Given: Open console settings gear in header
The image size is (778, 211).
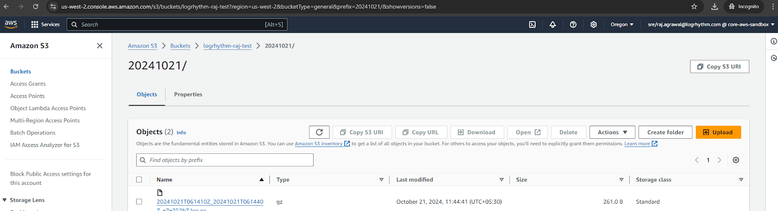Looking at the screenshot, I should point(594,25).
